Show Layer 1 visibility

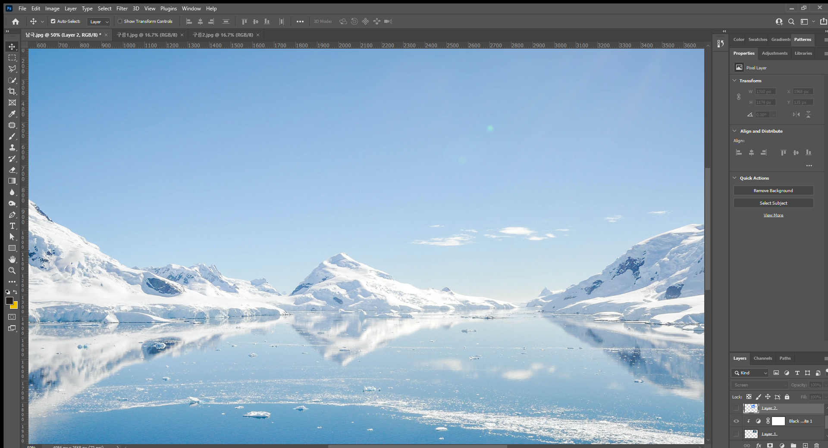tap(736, 434)
